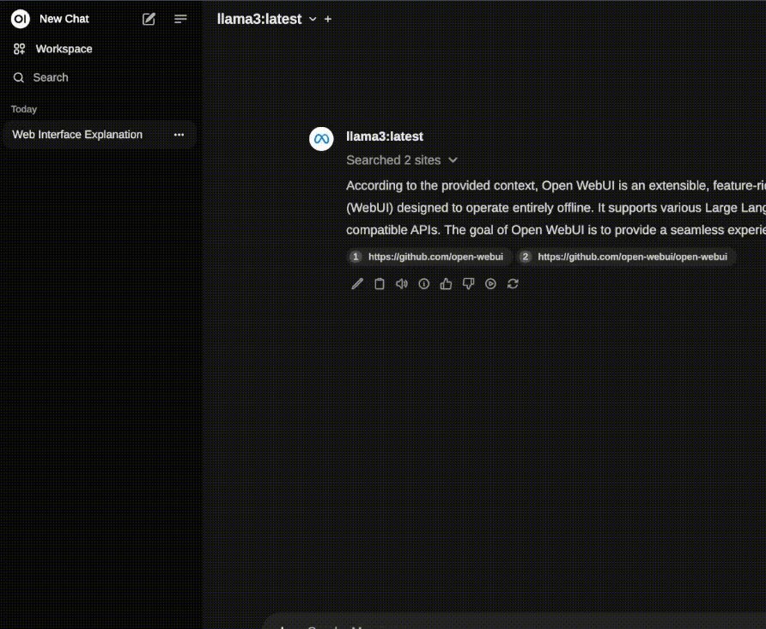Click the magnifying glass search icon

tap(19, 77)
